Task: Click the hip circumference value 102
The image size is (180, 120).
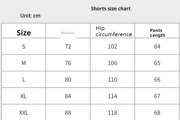Action: 112,47
